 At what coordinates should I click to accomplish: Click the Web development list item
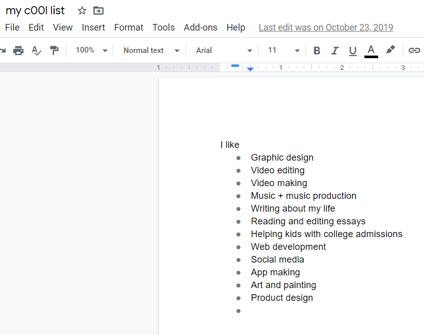tap(288, 247)
